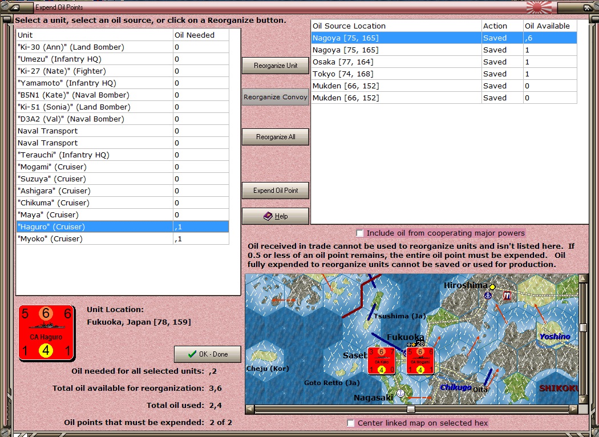This screenshot has height=437, width=599.
Task: Select the "Terauchi" (Infantry HQ) unit
Action: point(123,155)
